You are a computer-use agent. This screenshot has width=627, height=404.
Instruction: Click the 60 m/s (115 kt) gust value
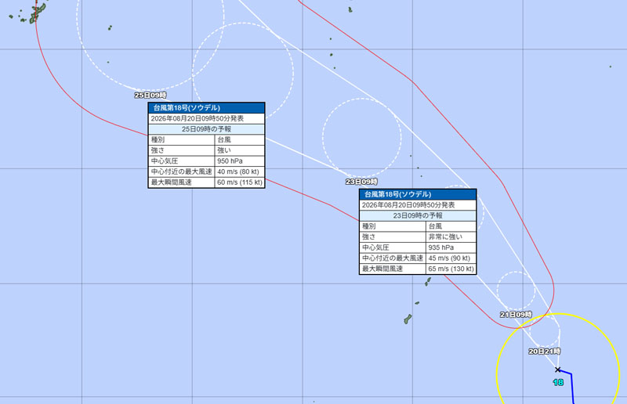pyautogui.click(x=240, y=182)
